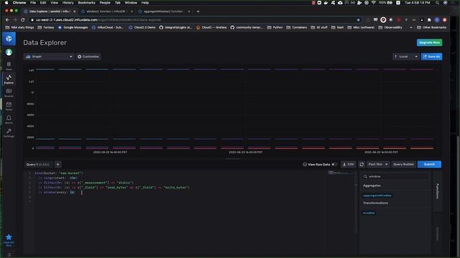Expand Other Bookmarks folder
The height and width of the screenshot is (258, 460).
pyautogui.click(x=431, y=27)
